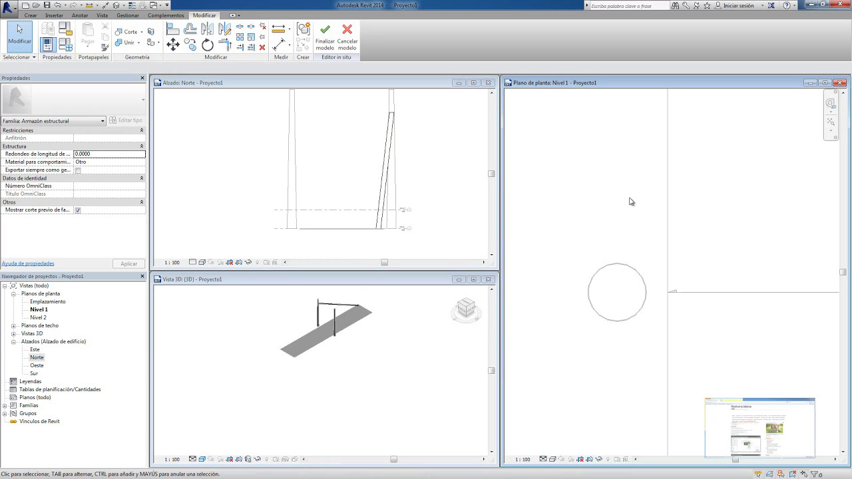Click Open folder icon in quick access toolbar
Image resolution: width=852 pixels, height=479 pixels.
[x=35, y=5]
